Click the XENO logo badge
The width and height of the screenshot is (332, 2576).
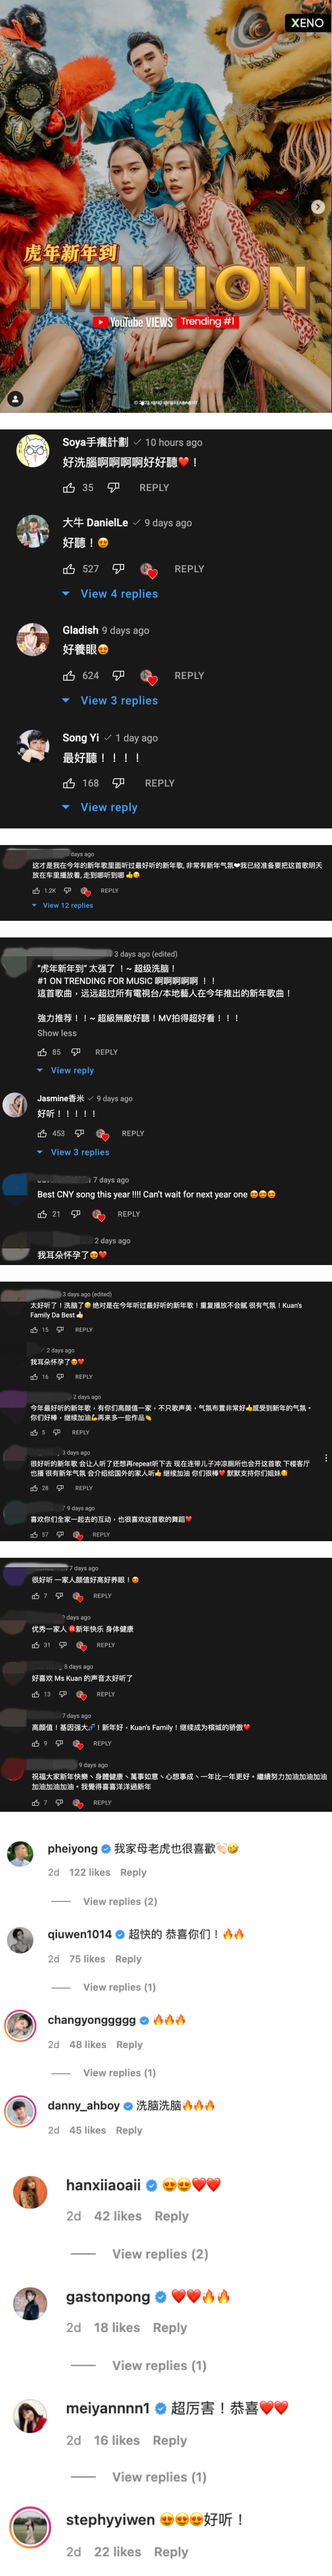tap(307, 22)
